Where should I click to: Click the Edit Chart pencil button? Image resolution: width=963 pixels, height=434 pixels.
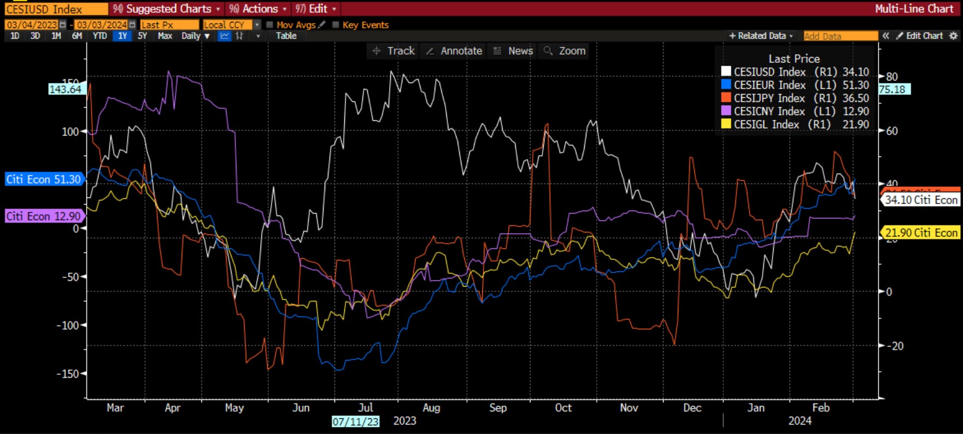[x=919, y=36]
